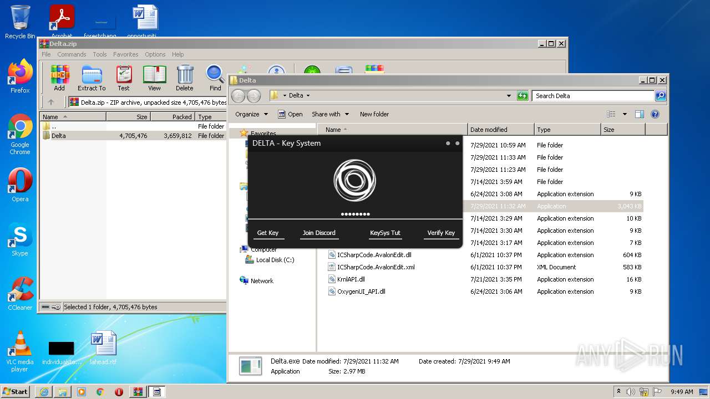Click the Get Key button
Screen dimensions: 710x399
point(268,233)
